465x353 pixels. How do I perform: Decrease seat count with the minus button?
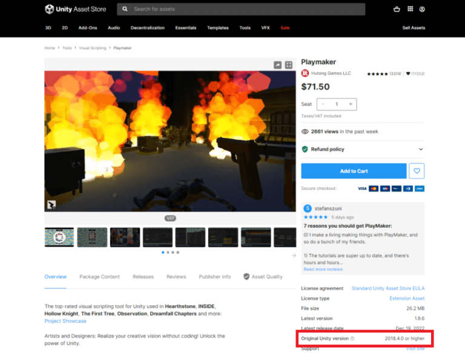pyautogui.click(x=323, y=104)
